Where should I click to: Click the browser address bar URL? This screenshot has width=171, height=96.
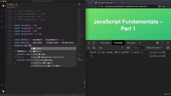click(x=126, y=6)
